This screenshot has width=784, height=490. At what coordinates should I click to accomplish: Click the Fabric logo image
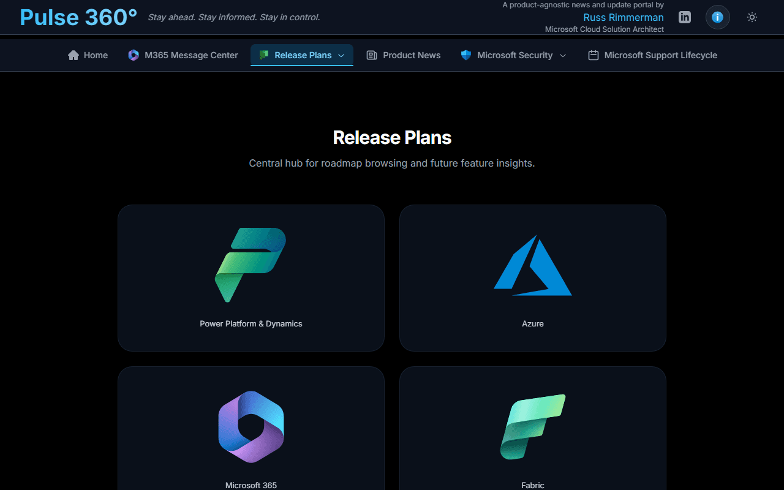click(x=533, y=426)
